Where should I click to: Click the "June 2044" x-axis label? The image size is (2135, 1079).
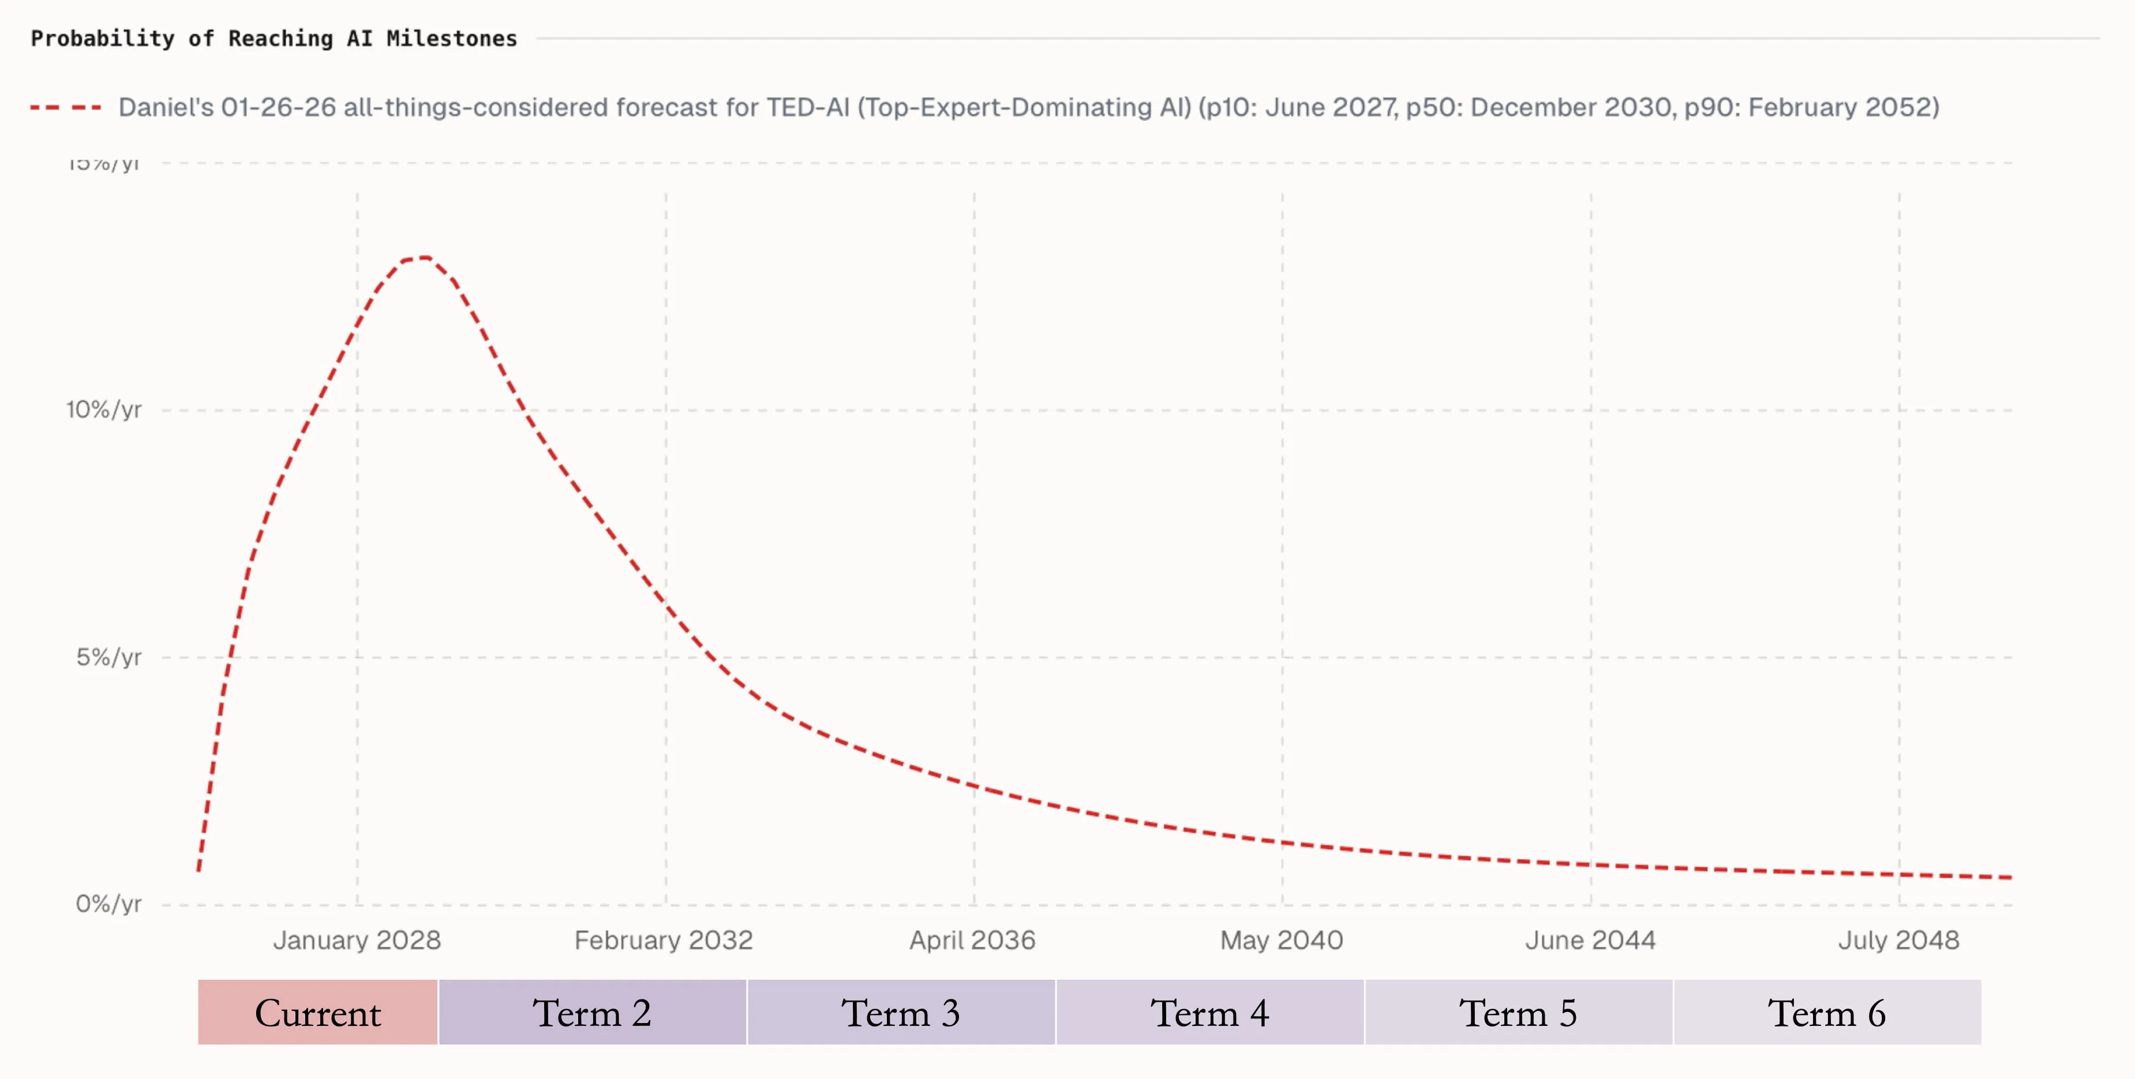point(1590,940)
